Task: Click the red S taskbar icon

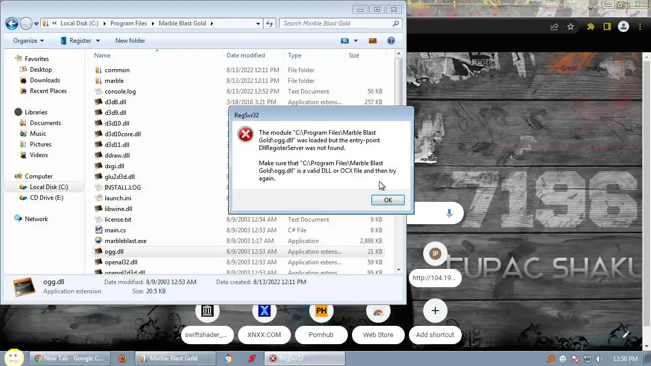Action: [251, 358]
